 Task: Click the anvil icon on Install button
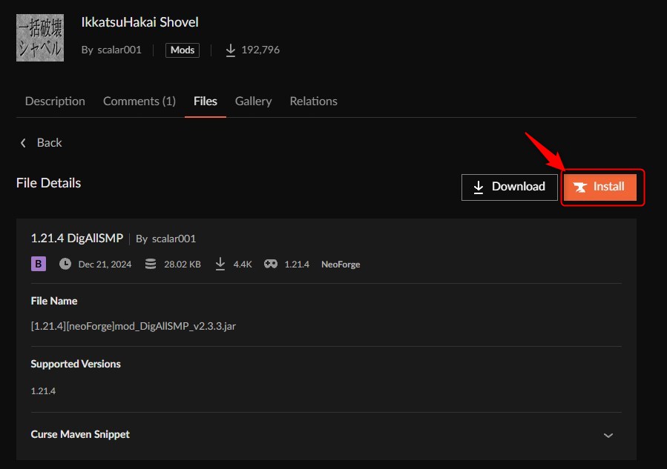coord(580,187)
